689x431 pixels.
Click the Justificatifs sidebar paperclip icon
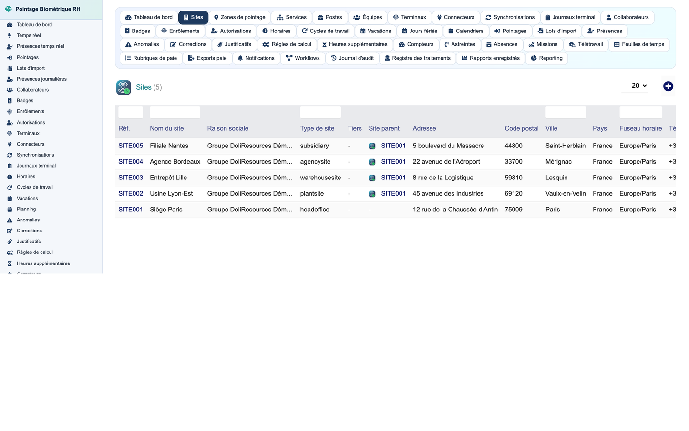click(x=10, y=242)
